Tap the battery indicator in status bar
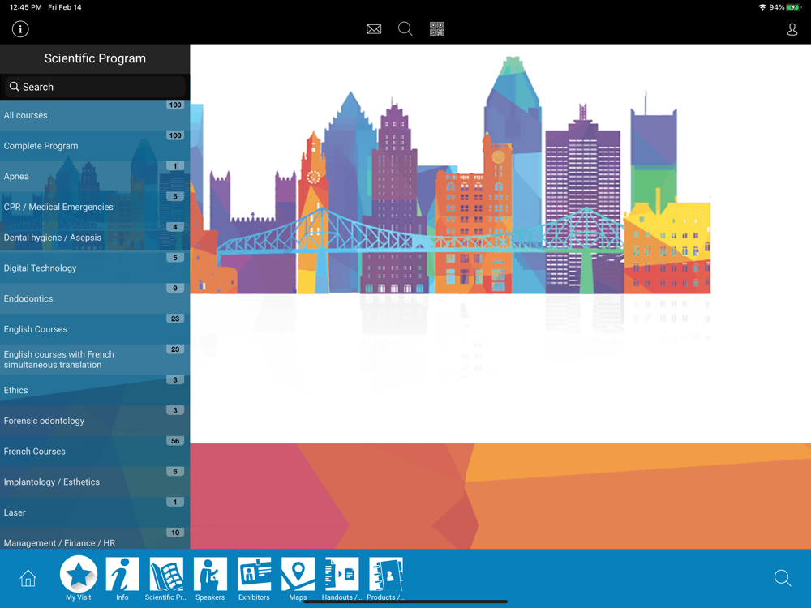Screen dimensions: 811x608 click(793, 7)
